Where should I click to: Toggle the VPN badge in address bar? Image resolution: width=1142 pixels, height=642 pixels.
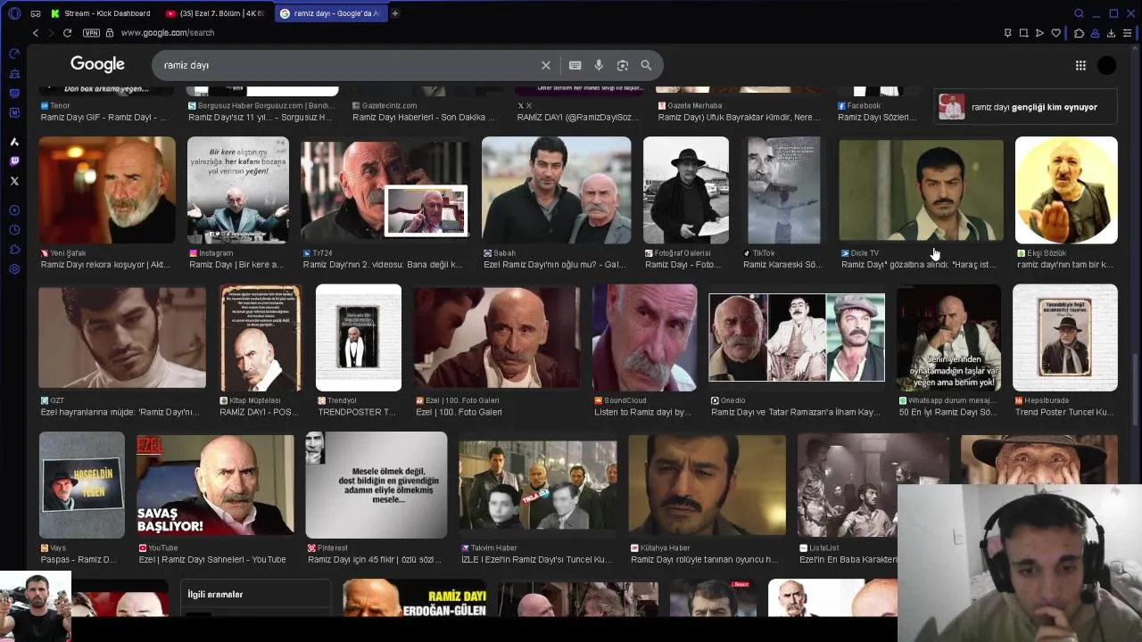[91, 33]
